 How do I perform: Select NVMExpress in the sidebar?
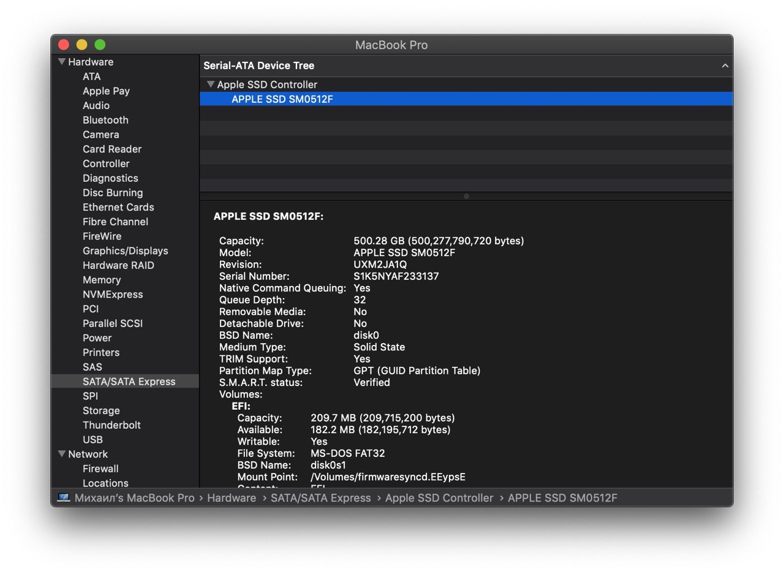click(x=113, y=295)
